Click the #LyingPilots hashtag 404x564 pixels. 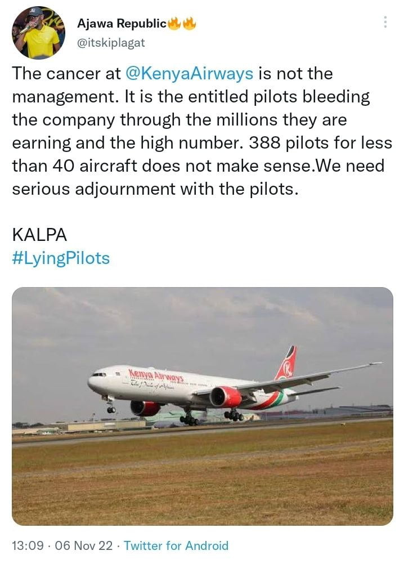point(61,258)
